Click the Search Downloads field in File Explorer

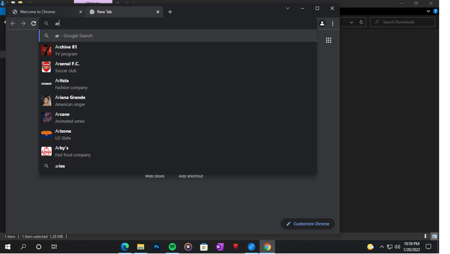(x=402, y=22)
